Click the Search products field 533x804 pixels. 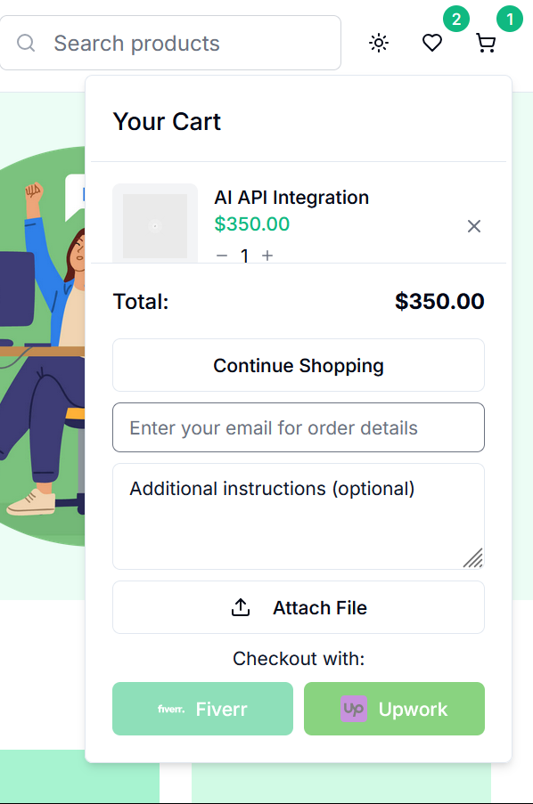tap(170, 43)
